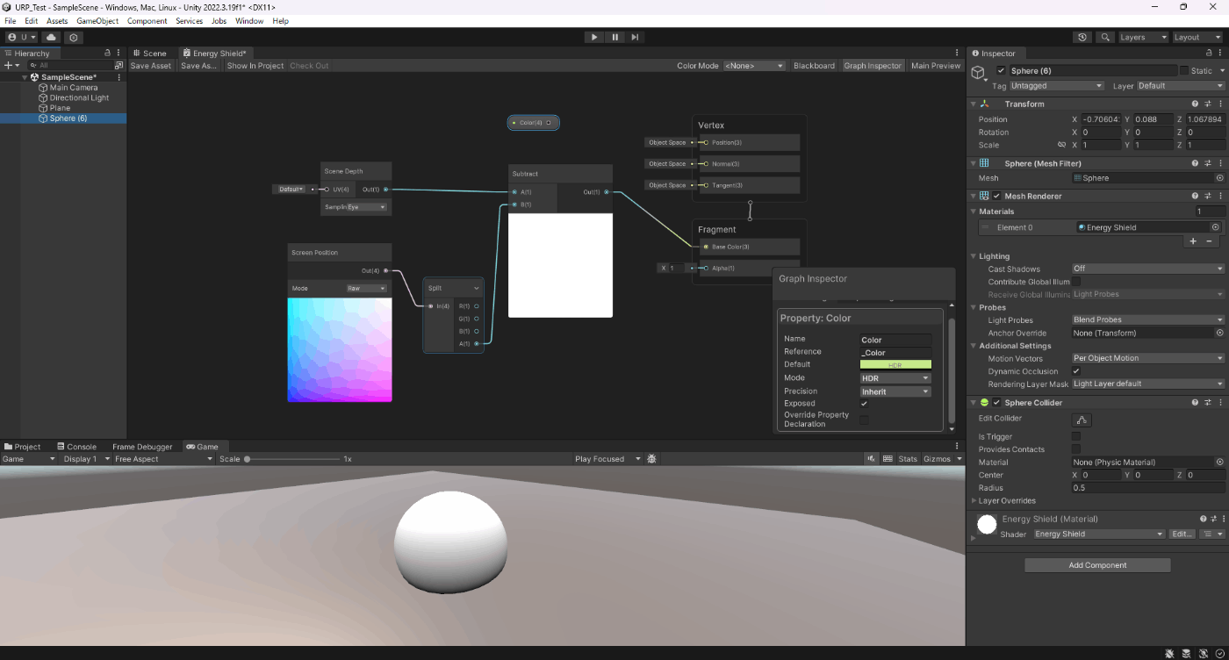Open the Window menu

coord(249,20)
